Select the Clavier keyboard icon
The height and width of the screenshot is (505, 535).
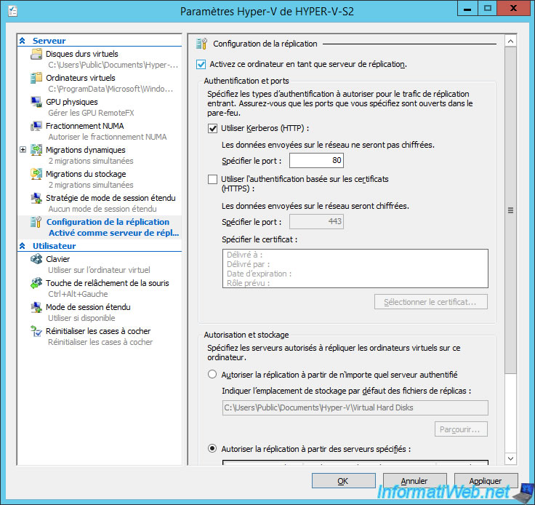tap(36, 259)
